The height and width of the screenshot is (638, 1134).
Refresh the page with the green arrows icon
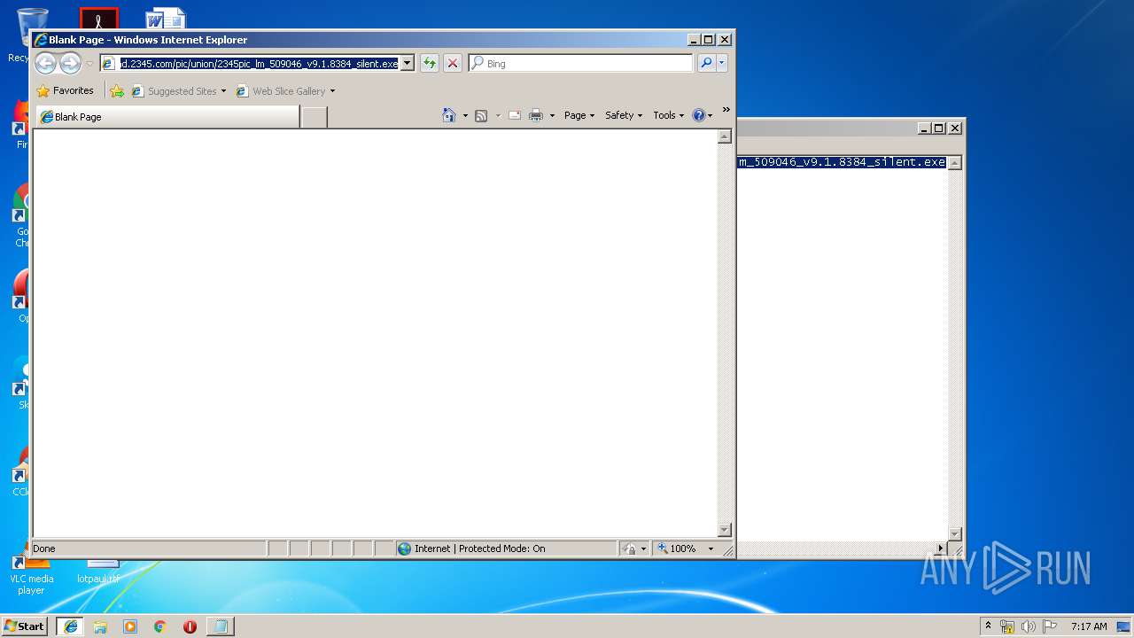click(x=430, y=64)
